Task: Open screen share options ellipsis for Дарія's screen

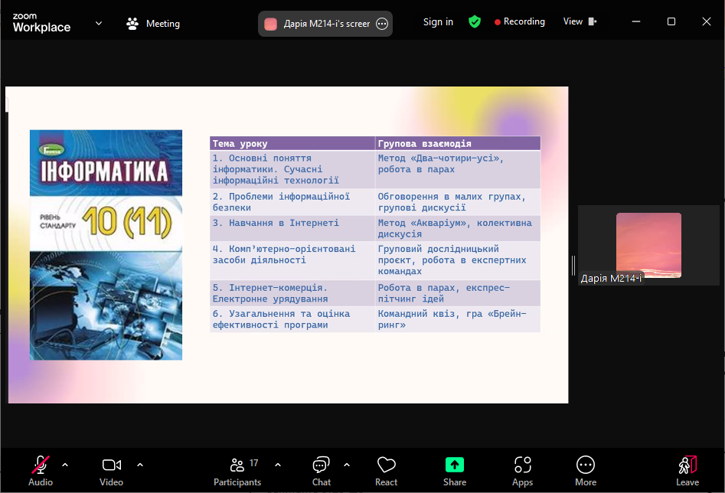Action: coord(382,24)
